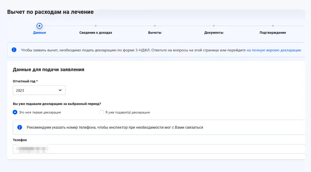
Task: Click the active step circle above Данные
Action: click(x=39, y=26)
